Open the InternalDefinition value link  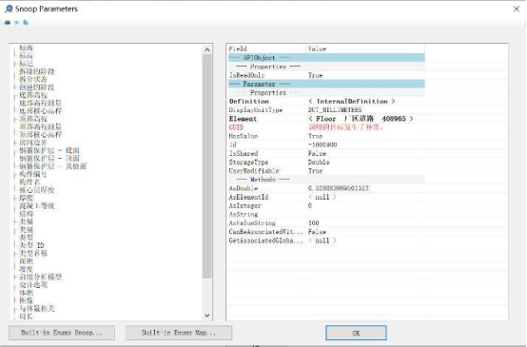coord(352,101)
